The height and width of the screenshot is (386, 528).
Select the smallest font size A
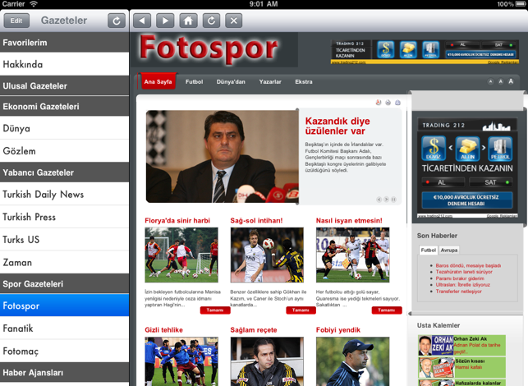[490, 81]
